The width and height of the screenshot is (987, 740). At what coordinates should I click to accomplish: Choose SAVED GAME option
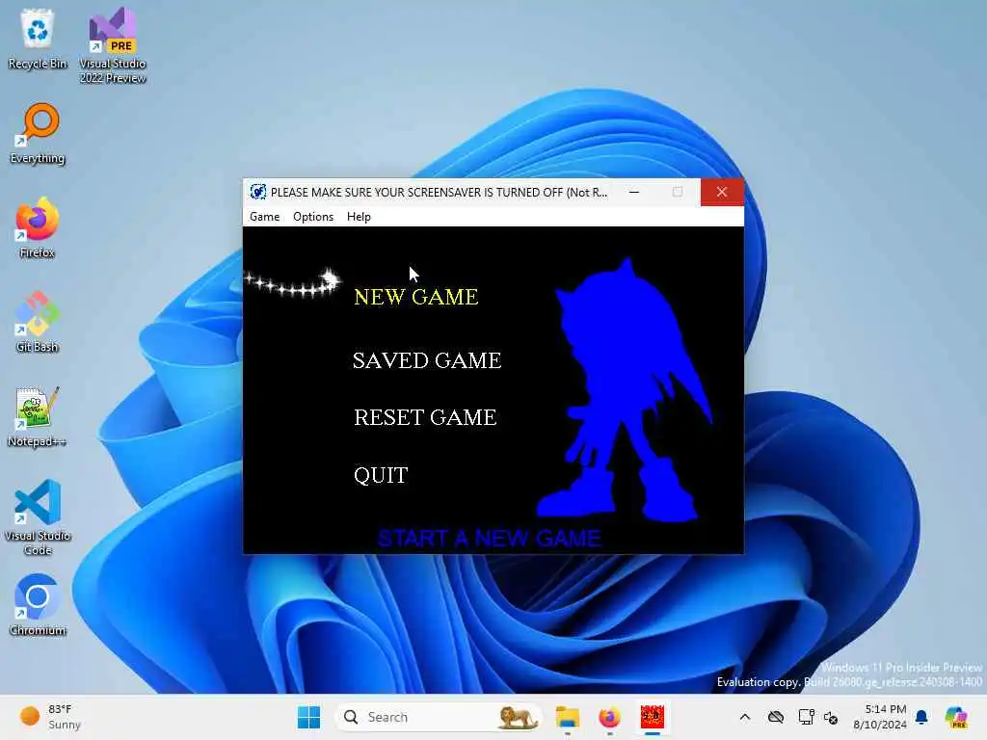pos(427,360)
